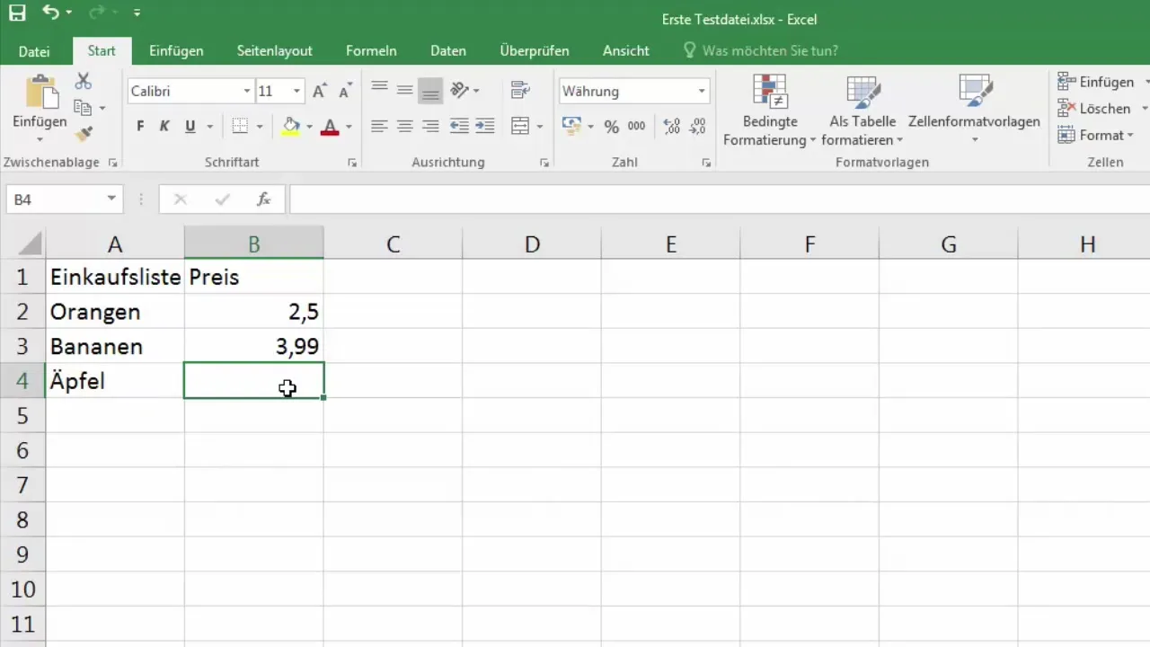Open the font size 11 dropdown
Screen dimensions: 1150x647
tap(296, 91)
